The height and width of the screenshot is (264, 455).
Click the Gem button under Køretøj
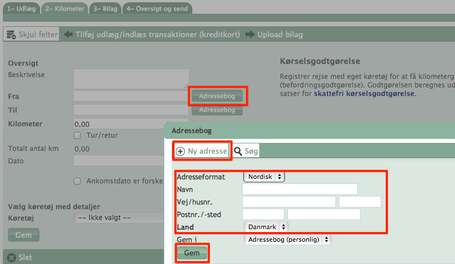coord(23,235)
